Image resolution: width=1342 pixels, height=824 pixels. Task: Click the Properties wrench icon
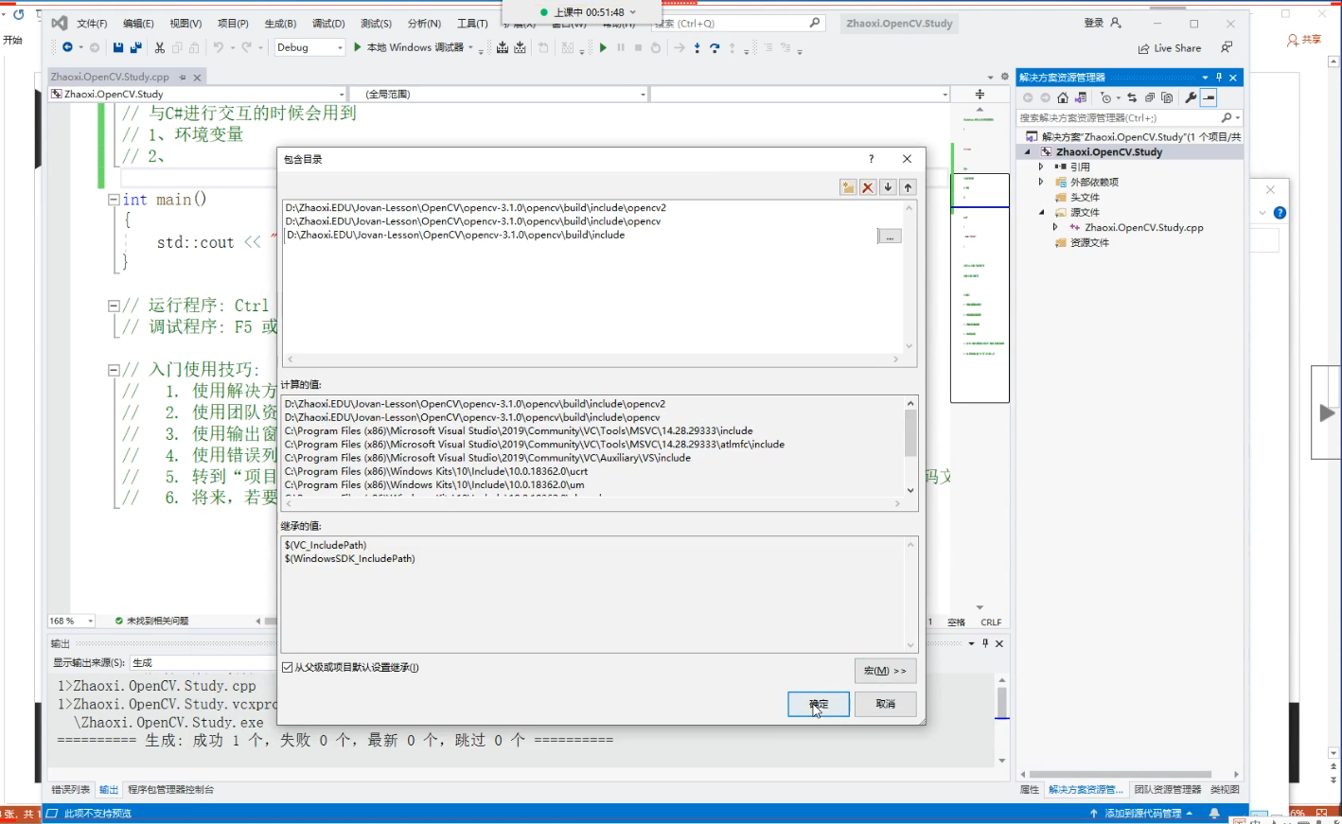coord(1191,97)
